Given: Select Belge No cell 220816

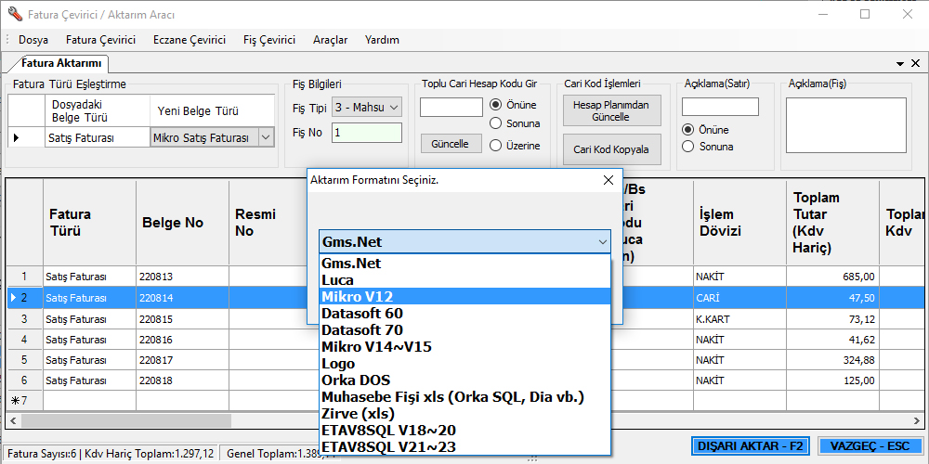Looking at the screenshot, I should coord(182,340).
